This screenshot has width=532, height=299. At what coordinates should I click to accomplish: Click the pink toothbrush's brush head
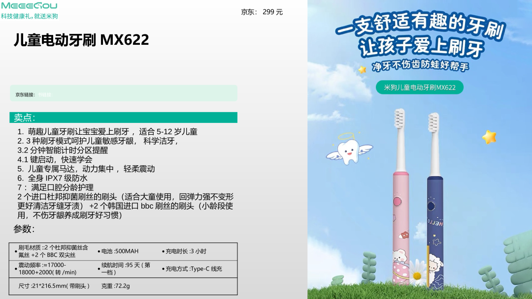[x=399, y=120]
